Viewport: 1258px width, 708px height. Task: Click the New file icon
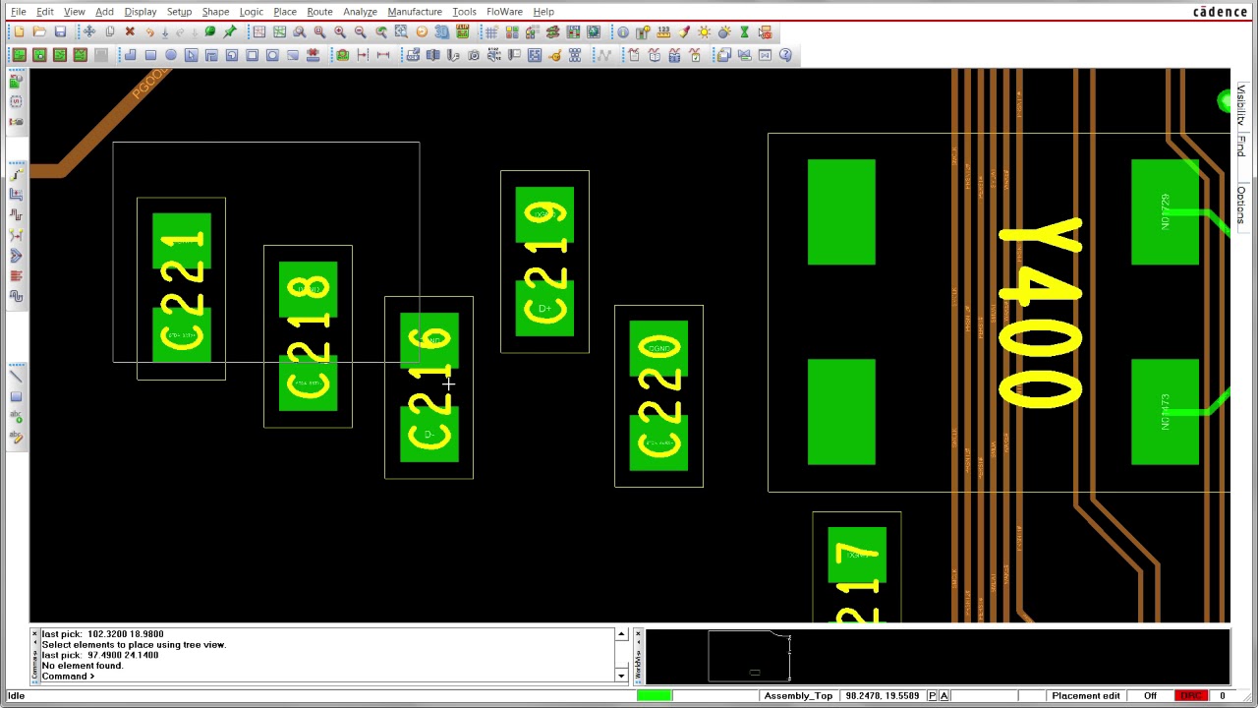coord(19,32)
